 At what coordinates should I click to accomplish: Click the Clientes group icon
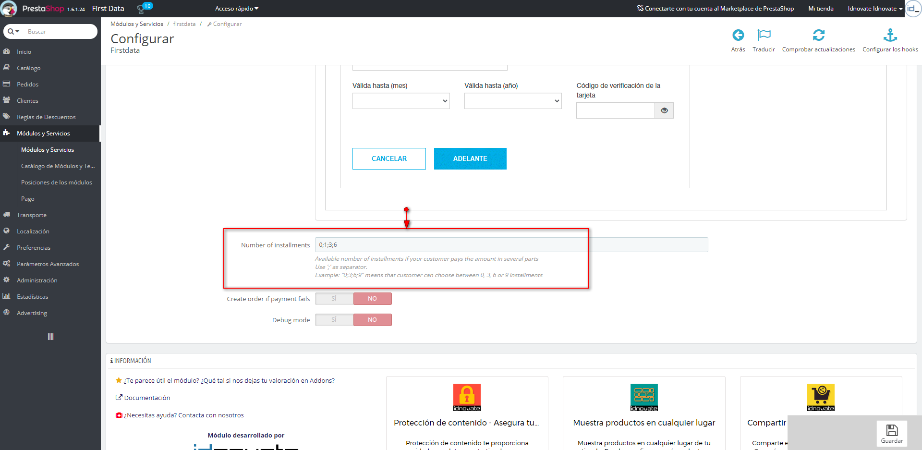(x=7, y=100)
